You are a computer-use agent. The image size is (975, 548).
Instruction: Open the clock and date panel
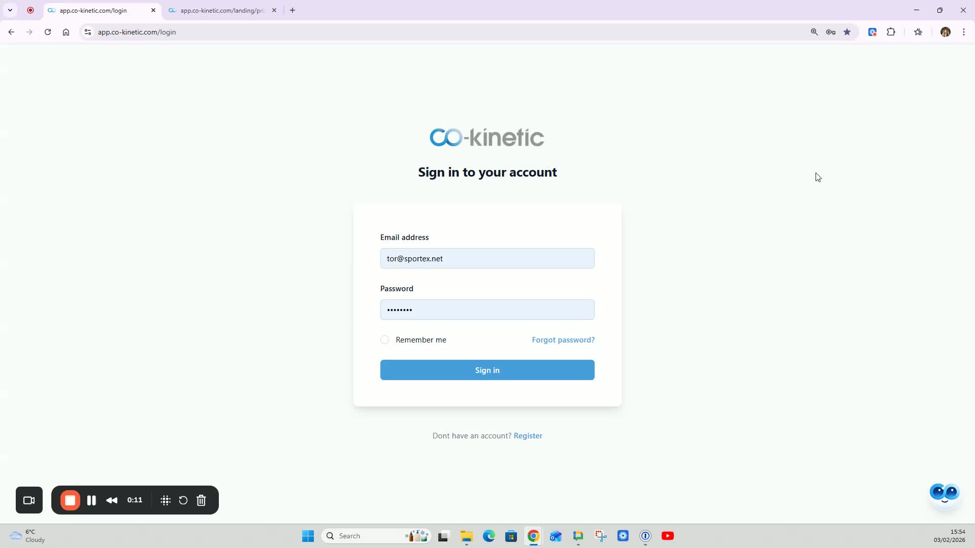click(x=949, y=536)
